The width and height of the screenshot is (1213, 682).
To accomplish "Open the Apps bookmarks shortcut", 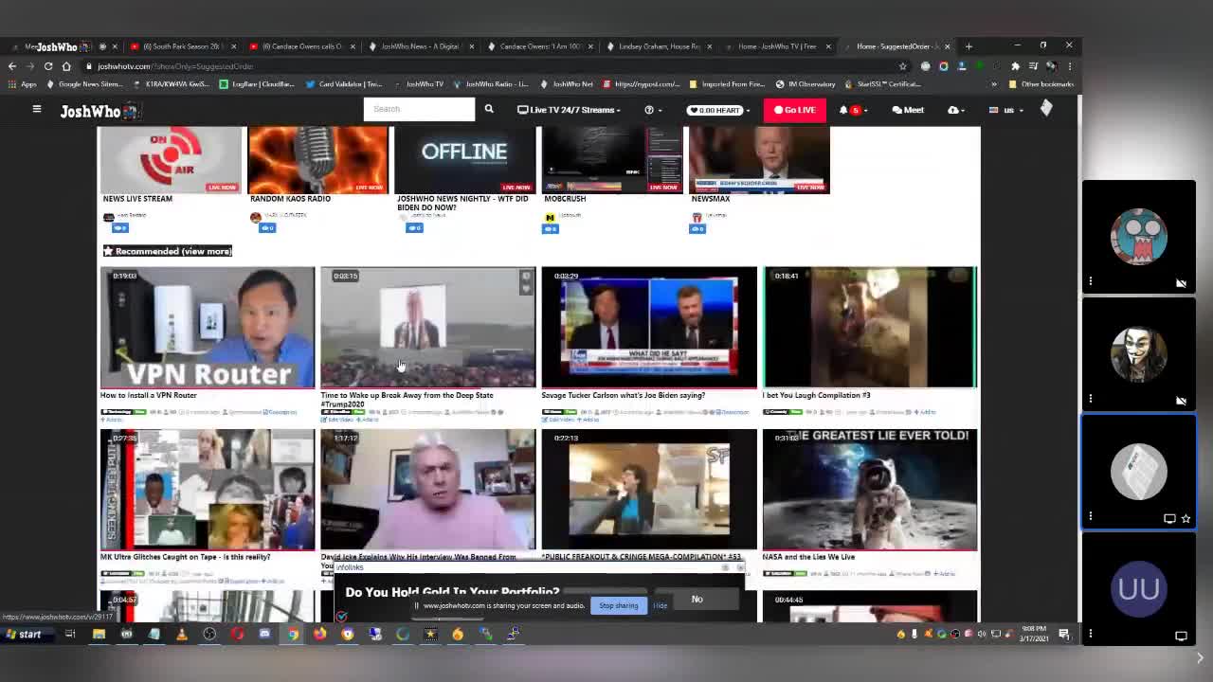I will pyautogui.click(x=23, y=84).
